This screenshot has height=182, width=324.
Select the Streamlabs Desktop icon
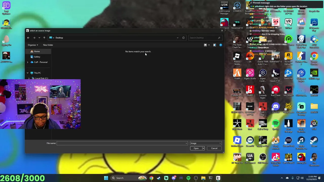click(x=301, y=109)
